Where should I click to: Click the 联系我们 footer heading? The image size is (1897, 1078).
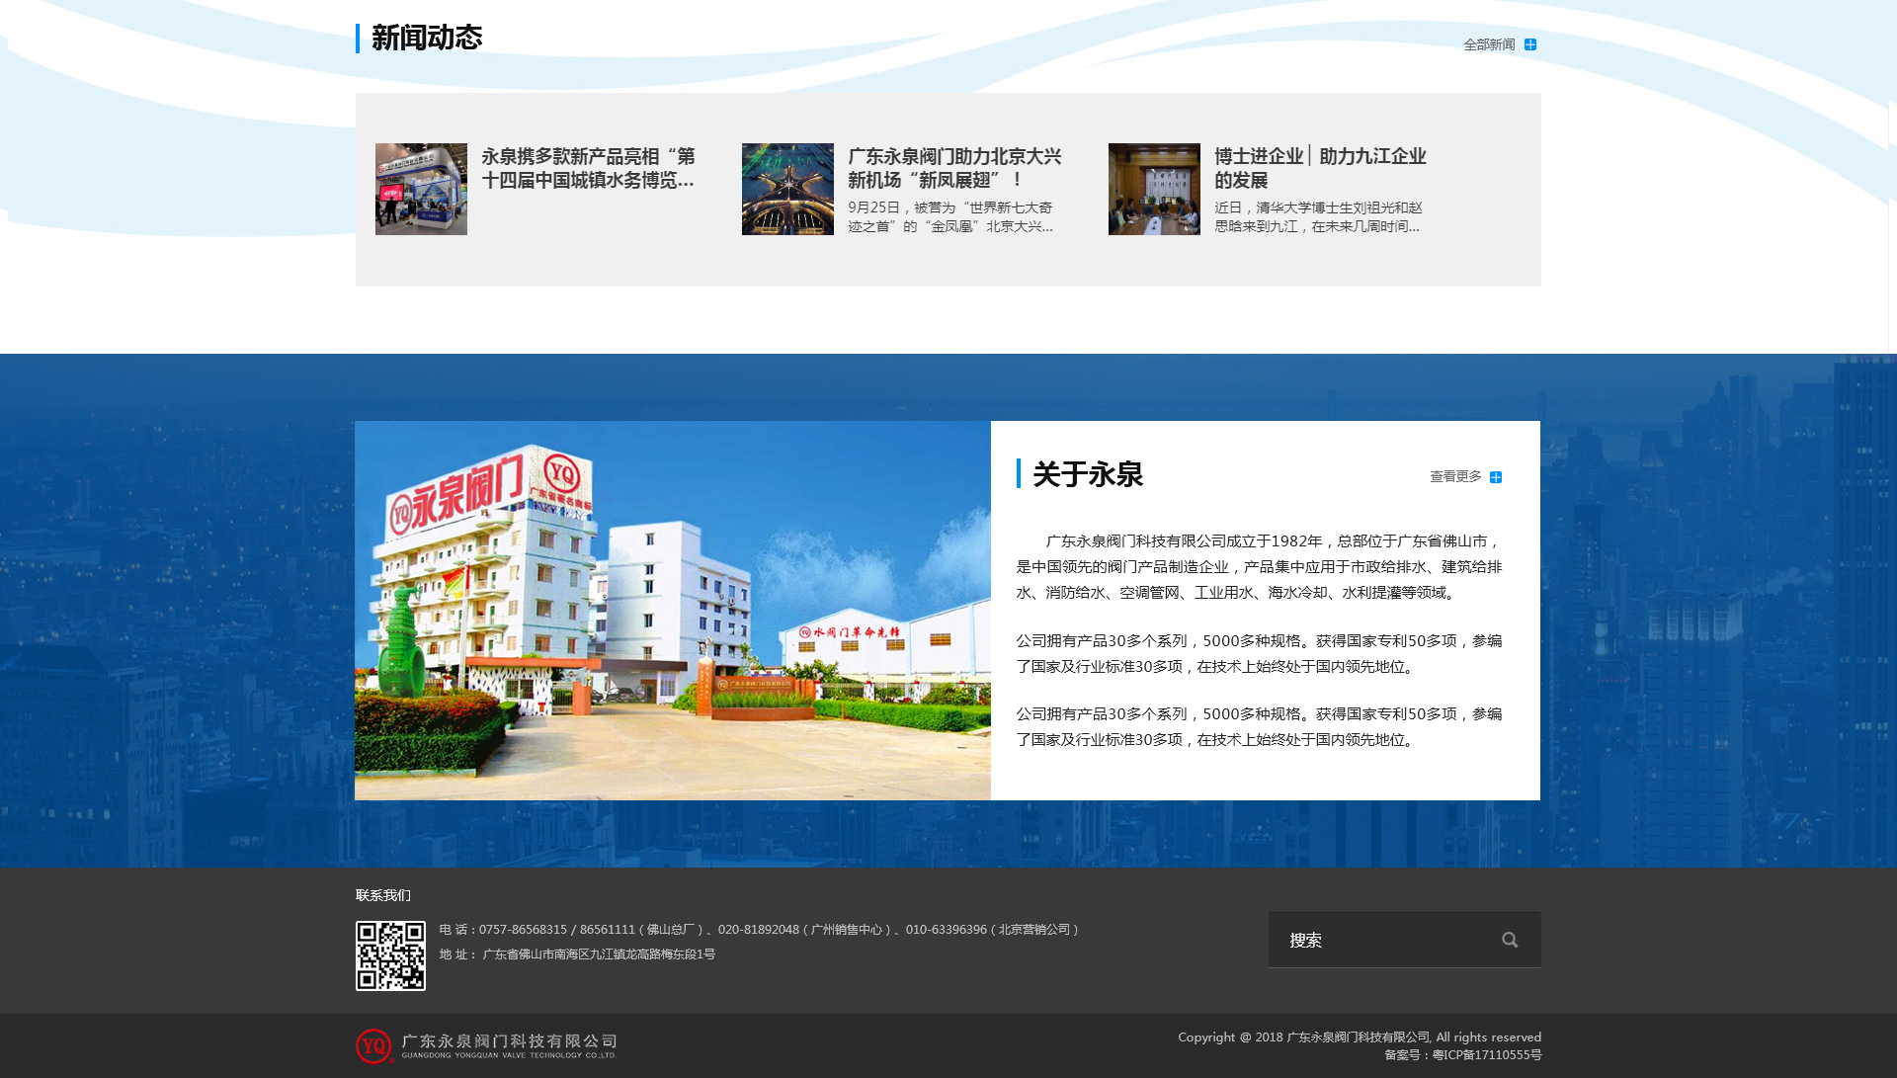[383, 895]
